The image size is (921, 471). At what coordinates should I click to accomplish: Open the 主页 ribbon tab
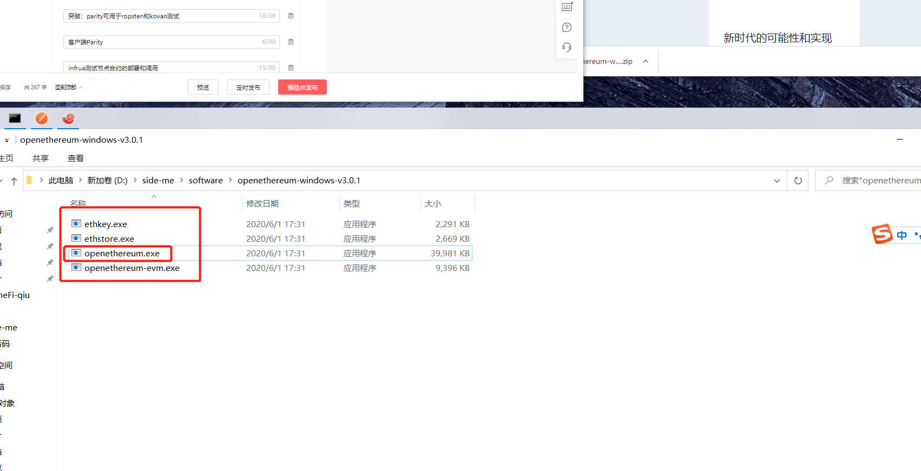(6, 158)
